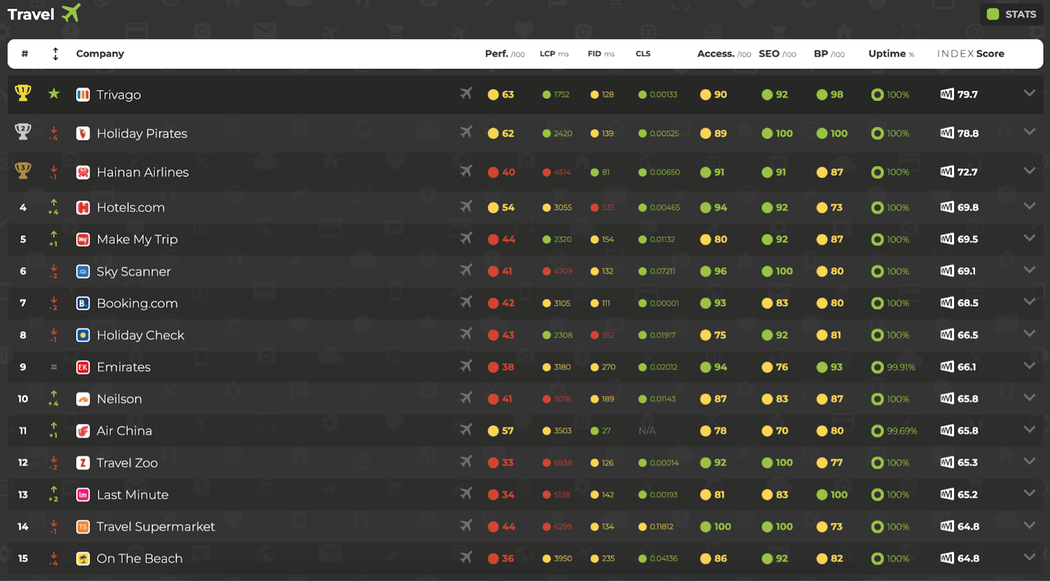Sort by SEO column header

(x=778, y=54)
